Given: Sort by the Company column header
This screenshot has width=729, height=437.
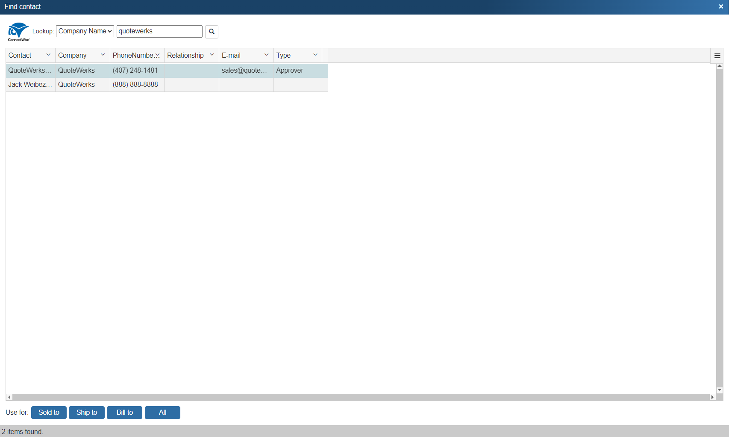Looking at the screenshot, I should (x=72, y=56).
